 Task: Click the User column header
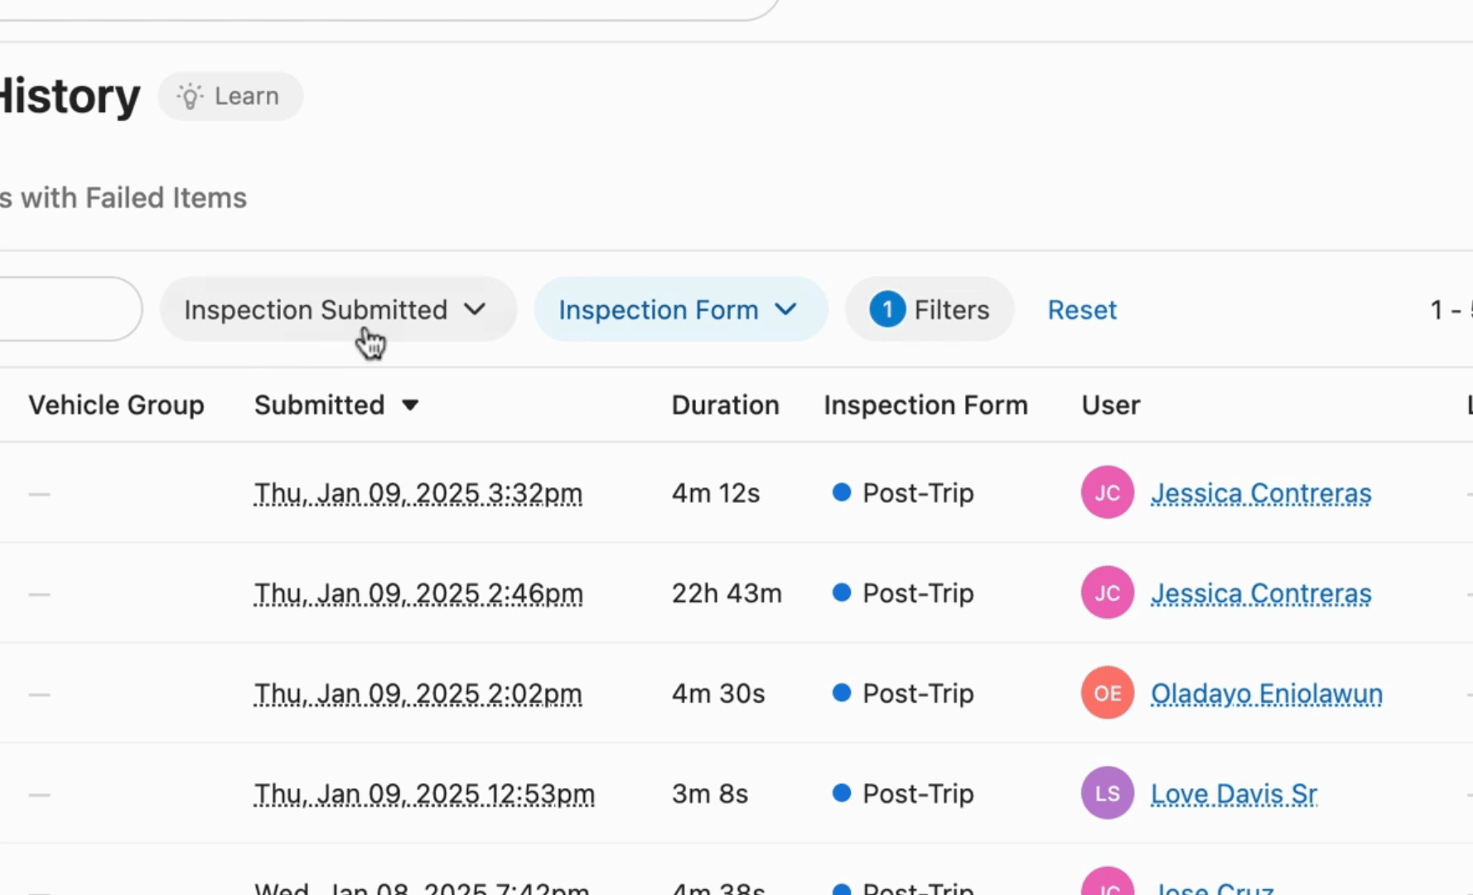coord(1110,405)
